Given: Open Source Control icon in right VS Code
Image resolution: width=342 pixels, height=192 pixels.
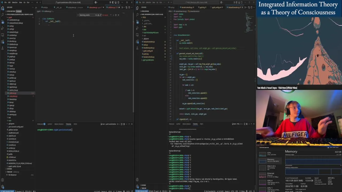Looking at the screenshot, I should [x=137, y=22].
